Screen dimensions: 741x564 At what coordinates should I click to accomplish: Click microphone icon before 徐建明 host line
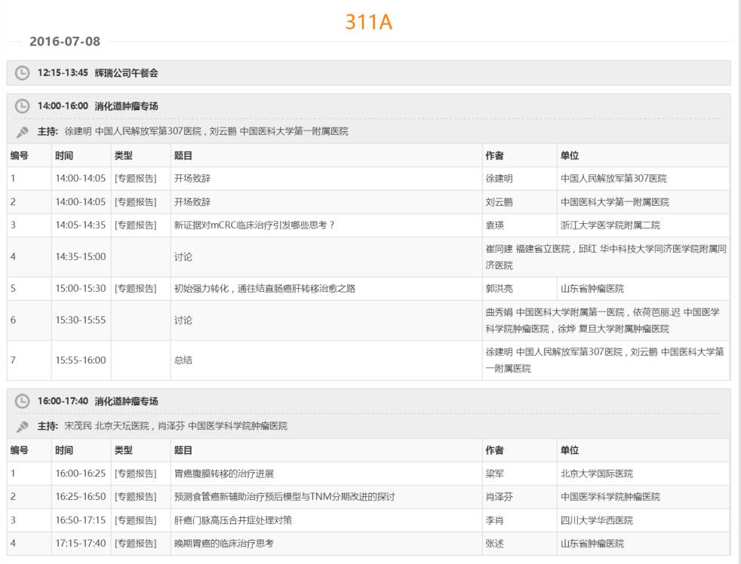tap(22, 132)
